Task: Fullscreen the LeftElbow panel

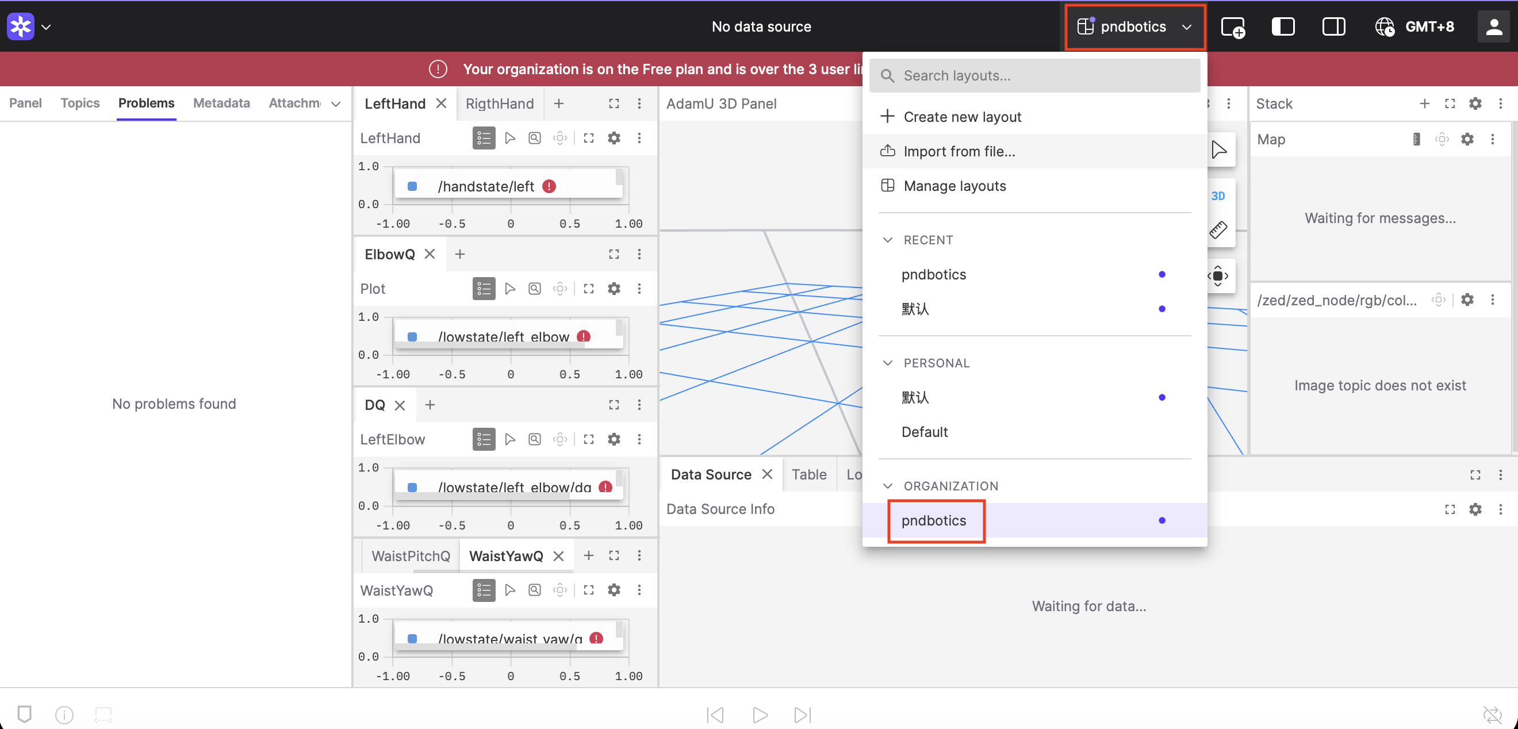Action: click(x=589, y=439)
